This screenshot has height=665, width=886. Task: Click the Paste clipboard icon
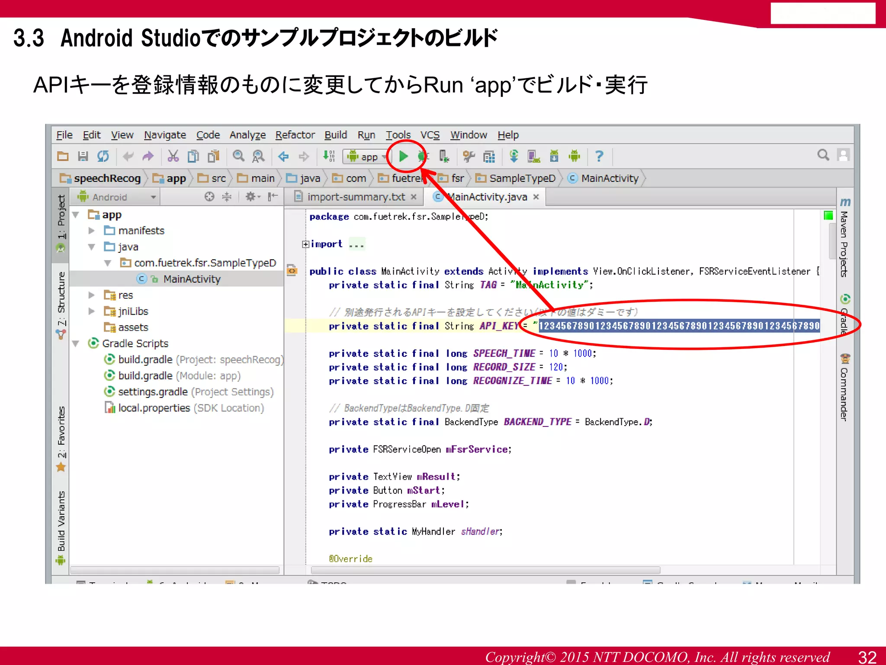click(213, 156)
